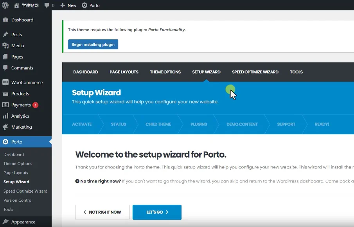
Task: Click the Analytics bar chart icon
Action: click(x=5, y=116)
